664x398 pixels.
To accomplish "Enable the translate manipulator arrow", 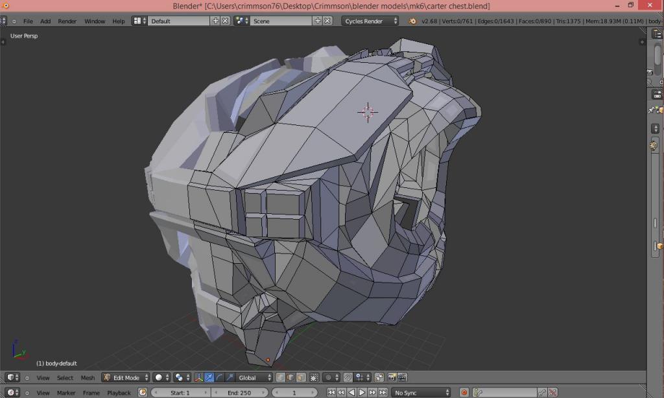I will [x=209, y=377].
